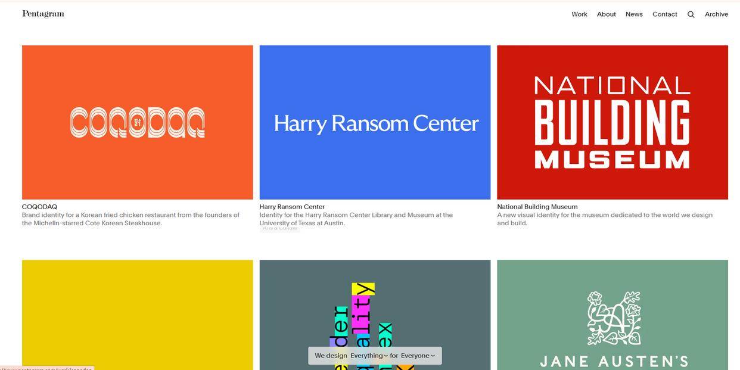Click the COQODAQ brand identity description text
Screen dimensions: 740x370
(x=130, y=219)
